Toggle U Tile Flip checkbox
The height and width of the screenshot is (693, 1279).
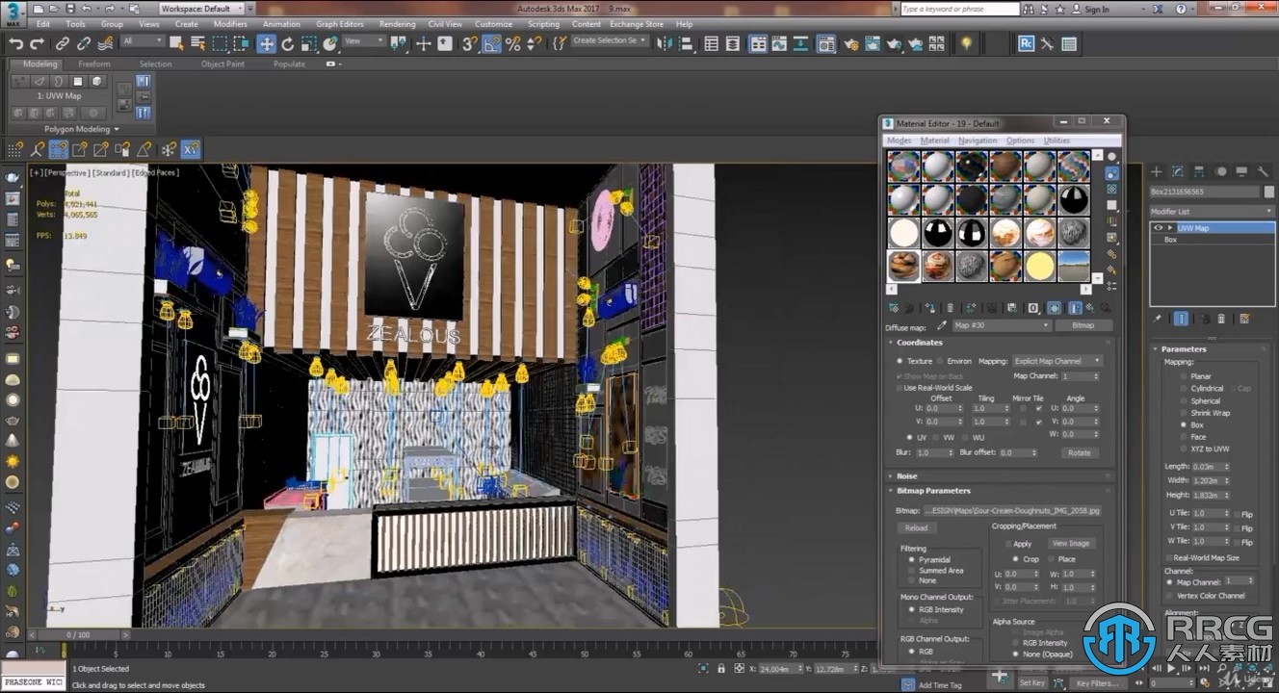point(1238,514)
